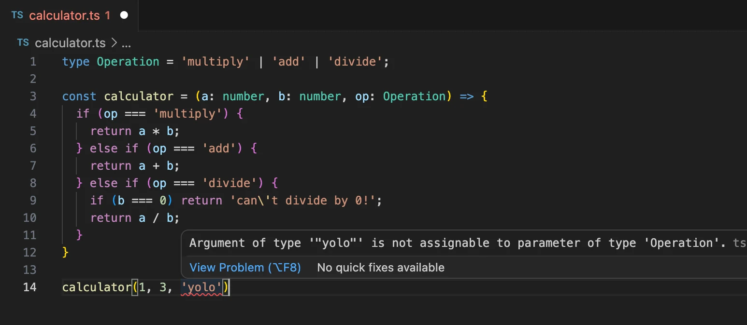The width and height of the screenshot is (747, 325).
Task: Click the 'calculator' declaration name on line 3
Action: point(139,96)
